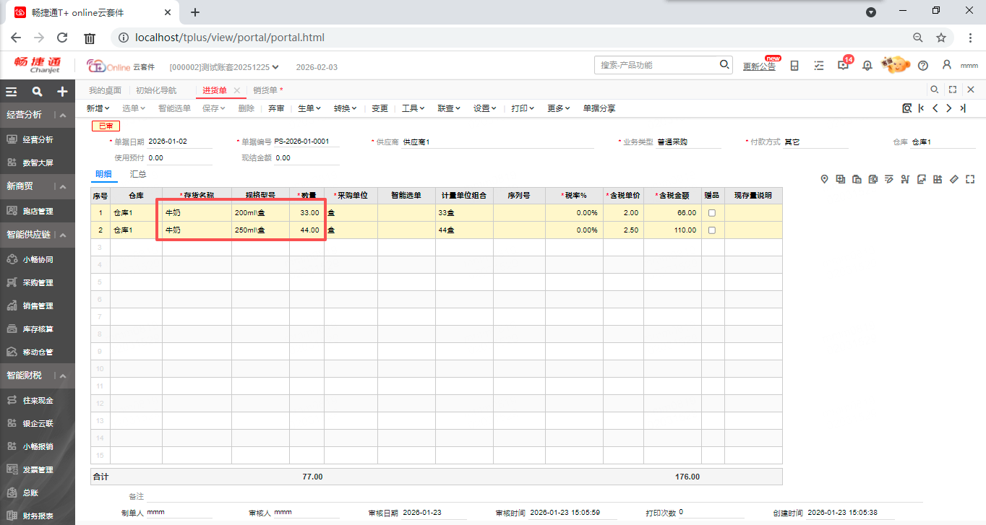
Task: Click the plus icon in sidebar header
Action: [63, 92]
